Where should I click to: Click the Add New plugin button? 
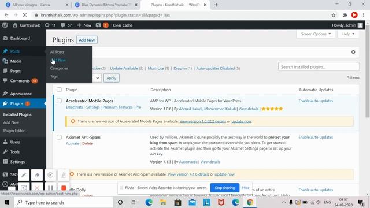coord(87,40)
